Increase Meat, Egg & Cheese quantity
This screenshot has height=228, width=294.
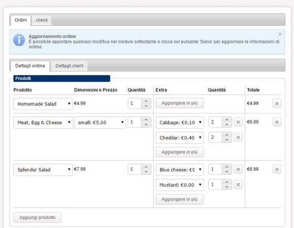pyautogui.click(x=146, y=120)
